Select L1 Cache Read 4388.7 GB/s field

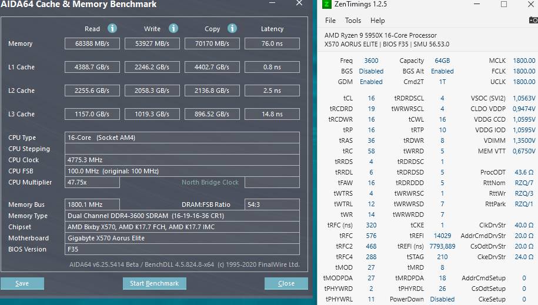pyautogui.click(x=92, y=67)
